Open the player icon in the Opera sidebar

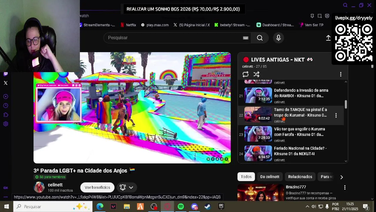tap(6, 97)
